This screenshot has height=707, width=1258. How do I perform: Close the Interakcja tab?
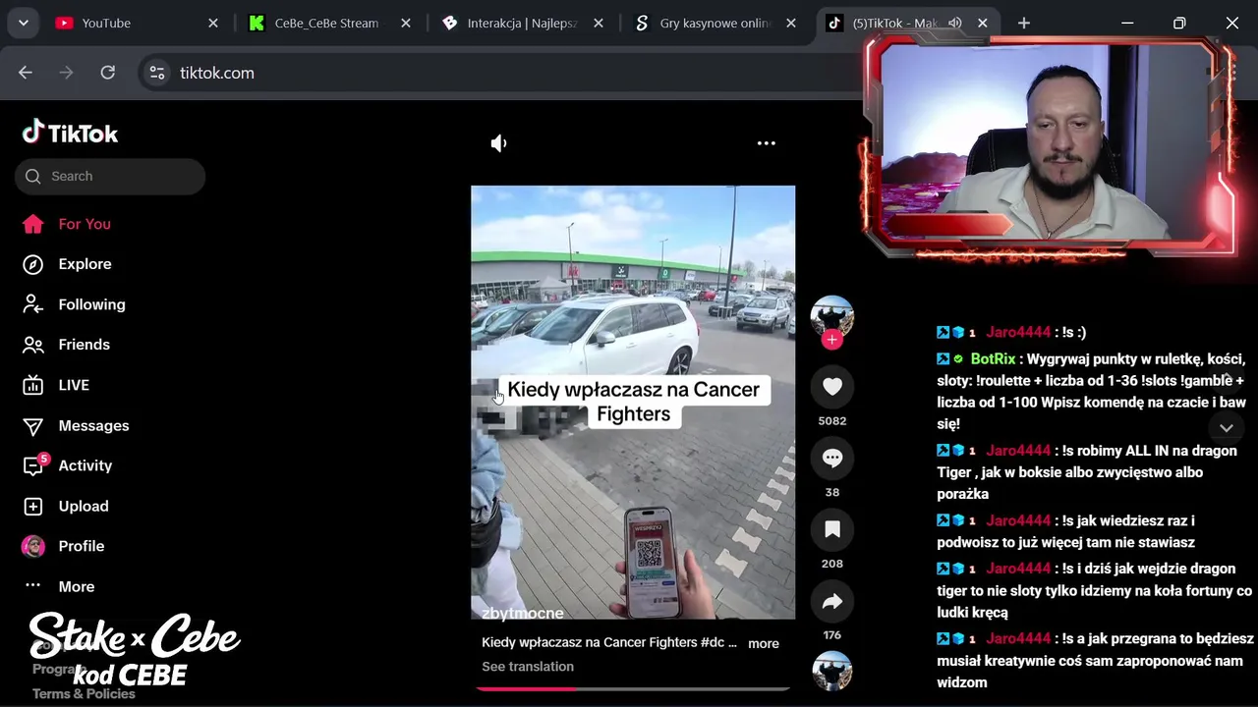(598, 23)
